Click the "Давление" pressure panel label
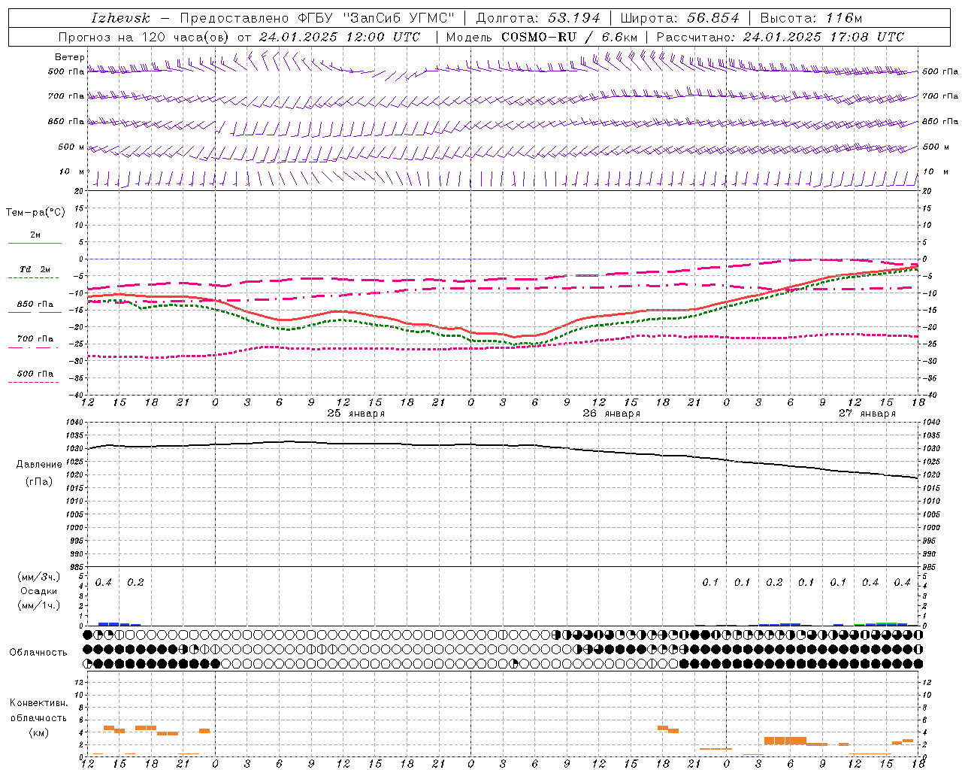 (39, 465)
